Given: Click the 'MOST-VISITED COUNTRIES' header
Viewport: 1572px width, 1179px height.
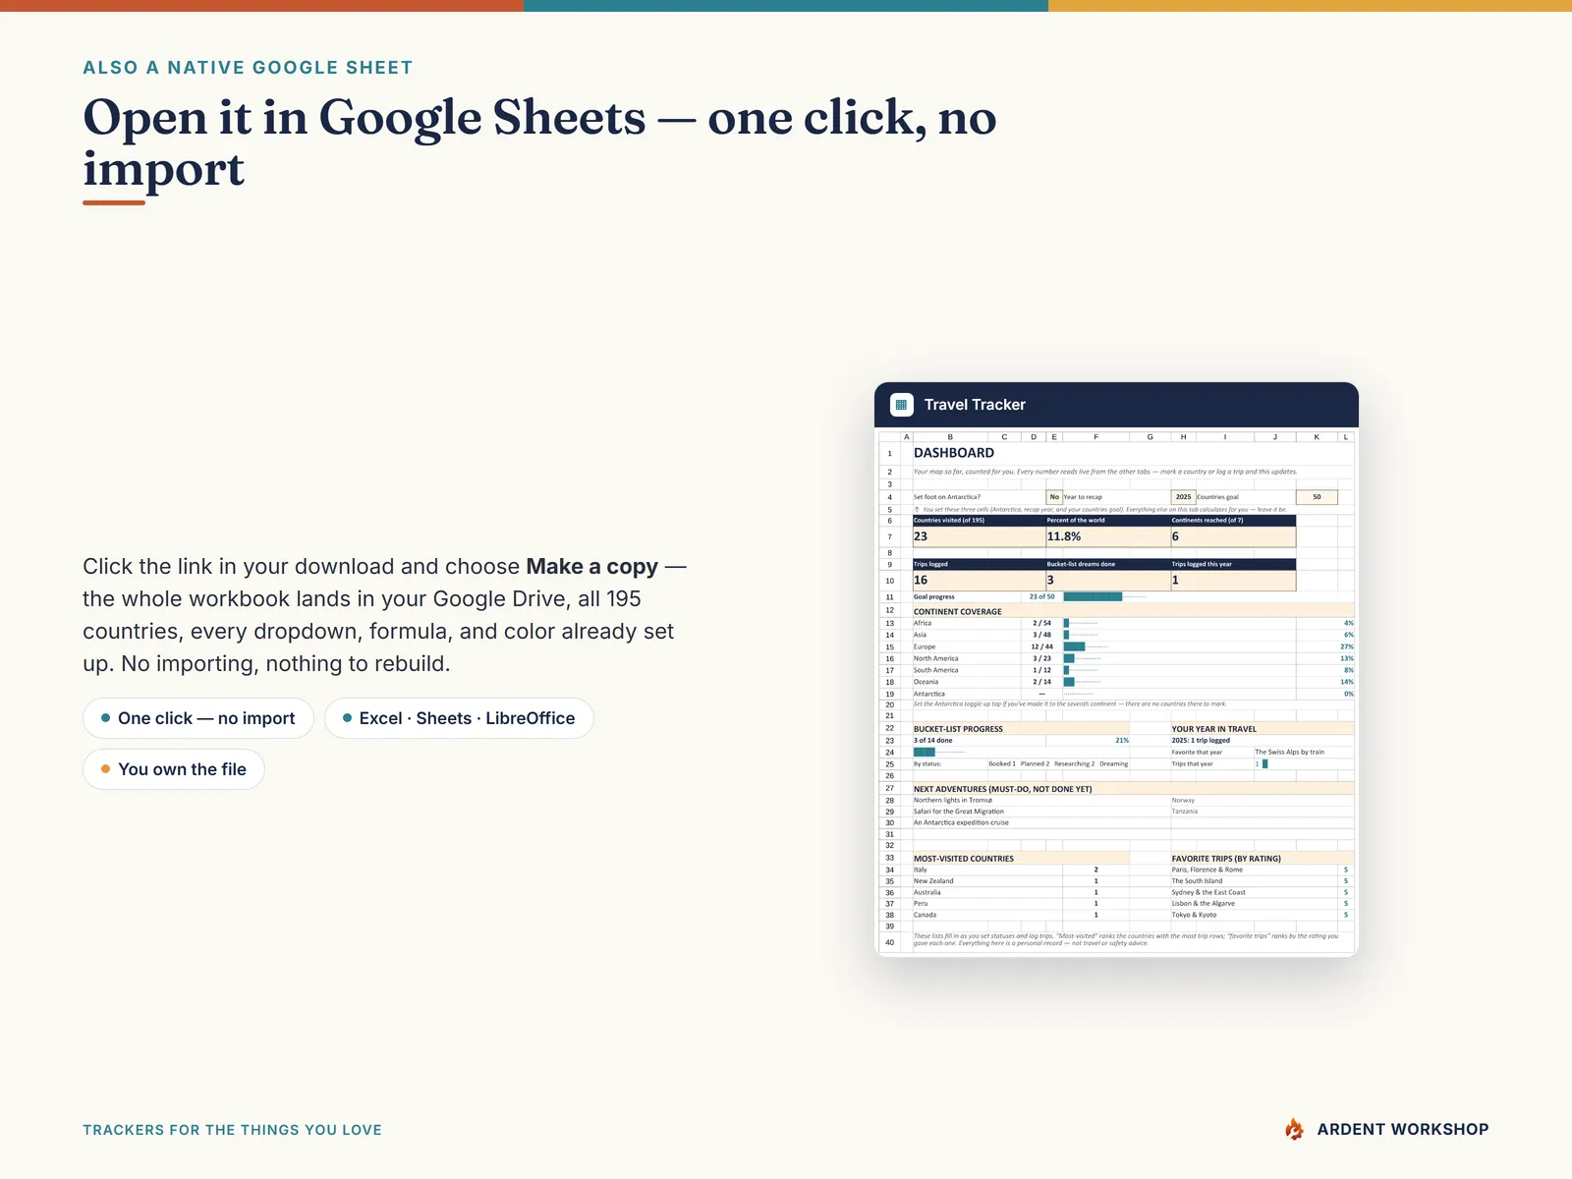Looking at the screenshot, I should 964,859.
